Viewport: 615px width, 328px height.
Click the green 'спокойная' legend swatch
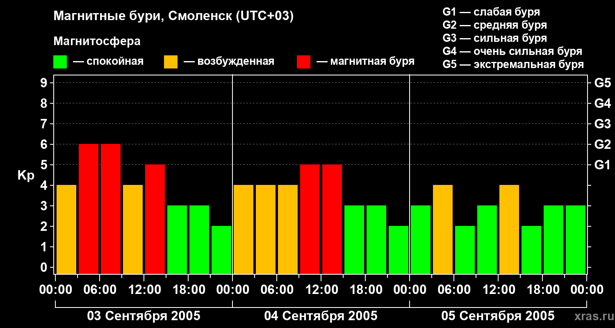click(x=60, y=62)
